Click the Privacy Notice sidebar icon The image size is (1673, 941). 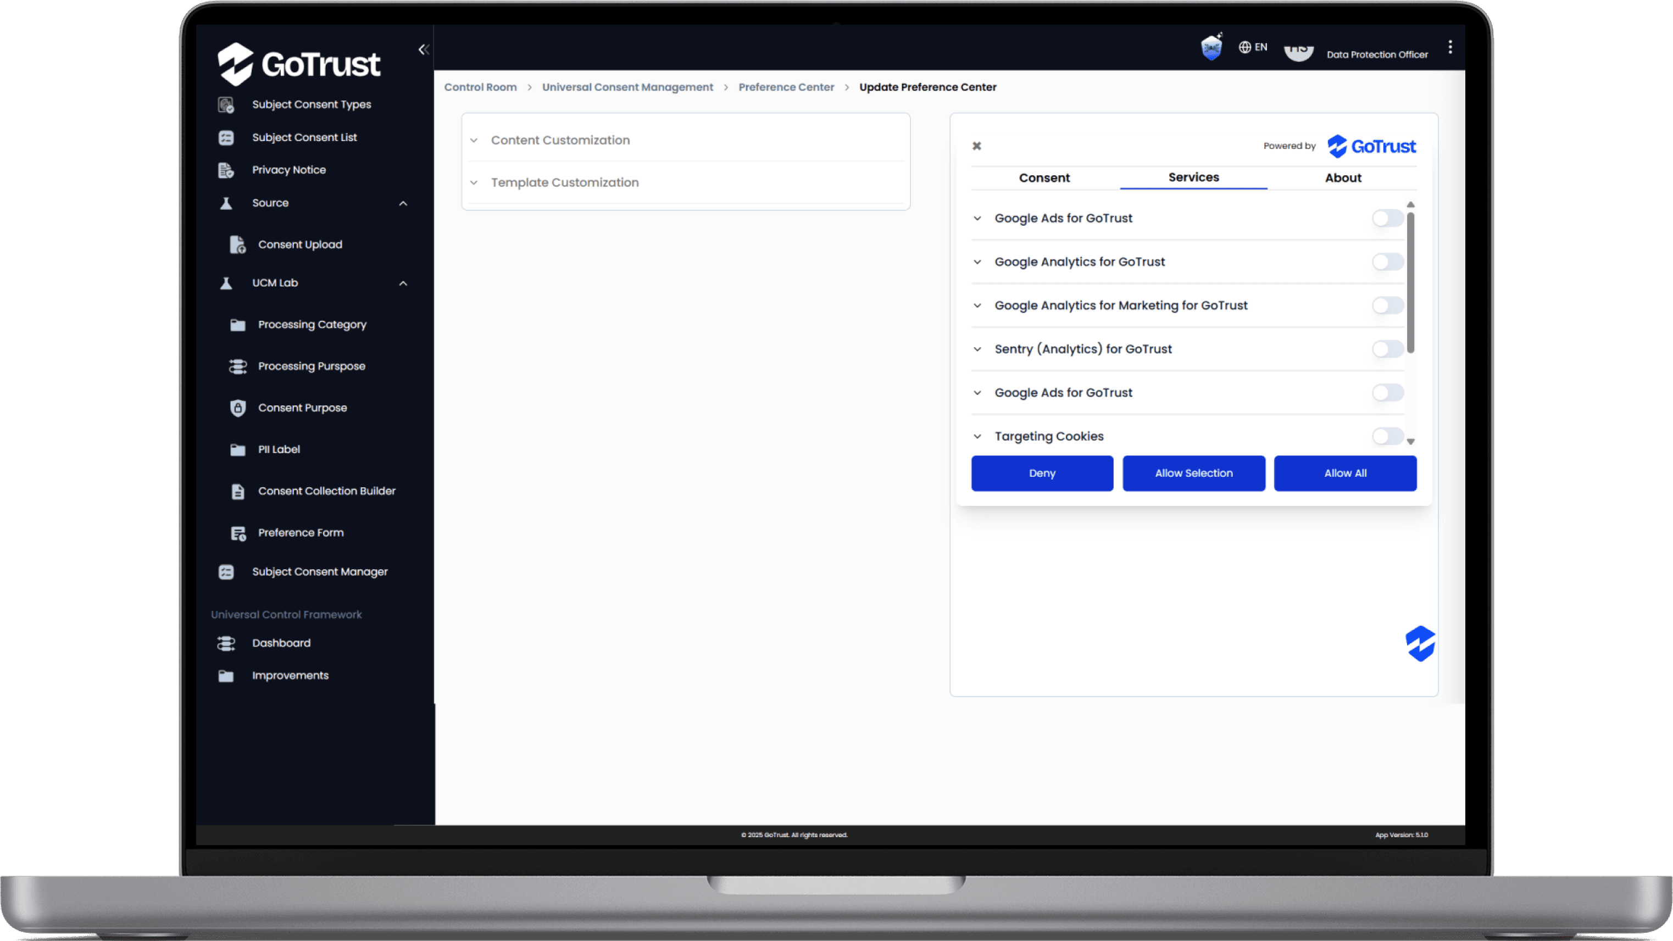[225, 170]
